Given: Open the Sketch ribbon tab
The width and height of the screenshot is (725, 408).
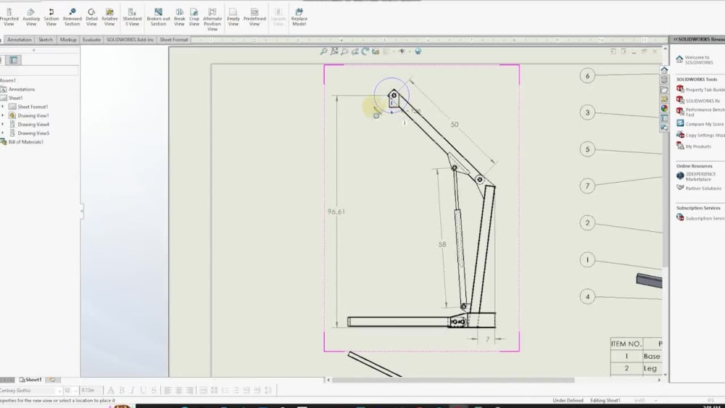Looking at the screenshot, I should point(45,40).
